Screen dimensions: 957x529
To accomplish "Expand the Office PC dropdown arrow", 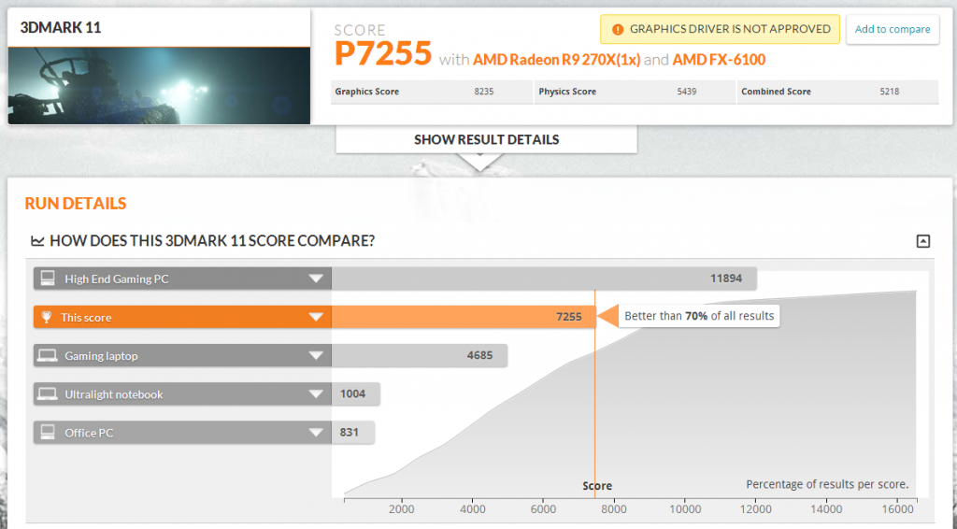I will pos(316,433).
